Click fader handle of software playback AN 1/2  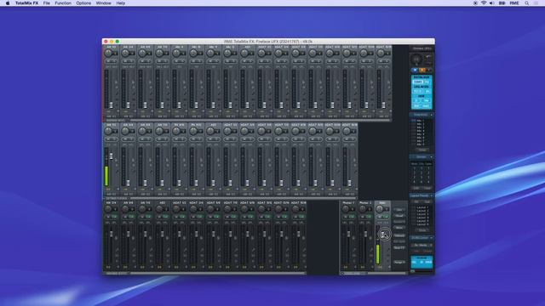(x=111, y=156)
